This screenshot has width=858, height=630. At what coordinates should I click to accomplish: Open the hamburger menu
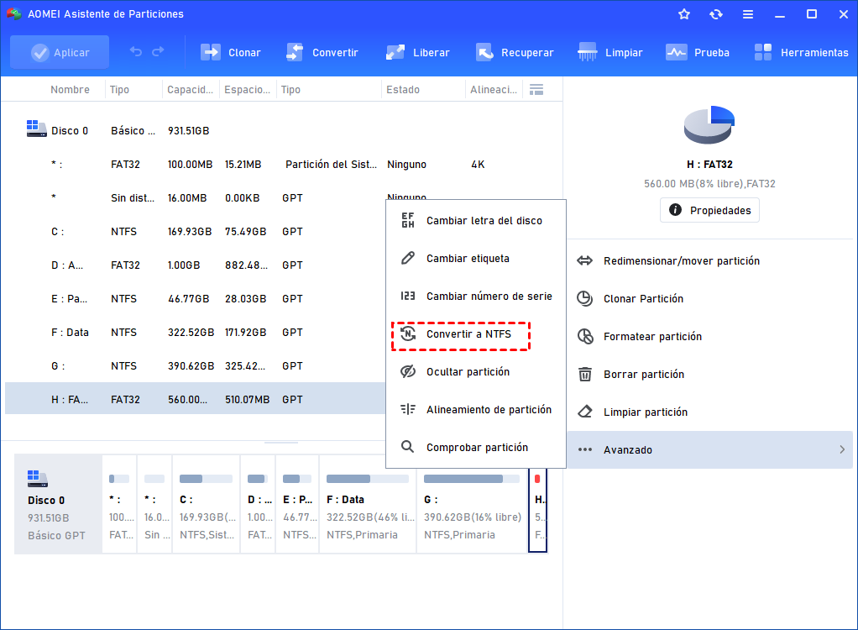point(748,13)
